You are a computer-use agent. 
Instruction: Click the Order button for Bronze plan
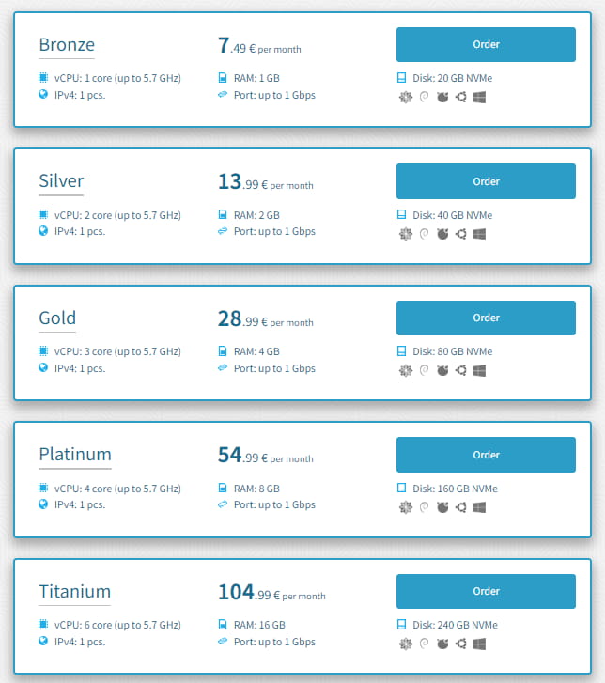pyautogui.click(x=486, y=44)
